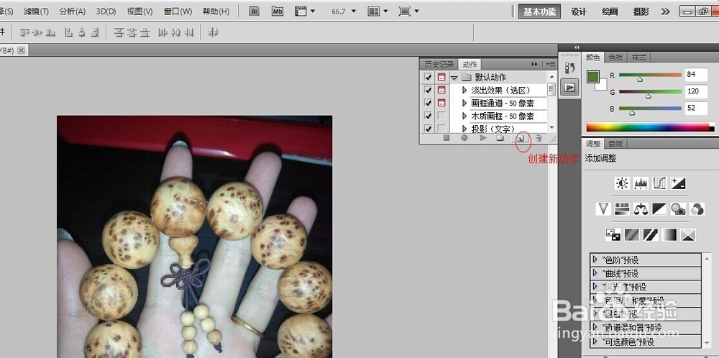Add a Brightness/Contrast adjustment
719x358 pixels.
(622, 184)
